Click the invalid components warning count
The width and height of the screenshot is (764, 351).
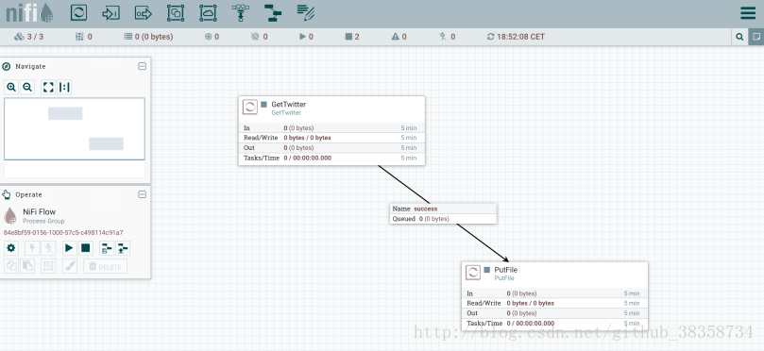tap(399, 37)
